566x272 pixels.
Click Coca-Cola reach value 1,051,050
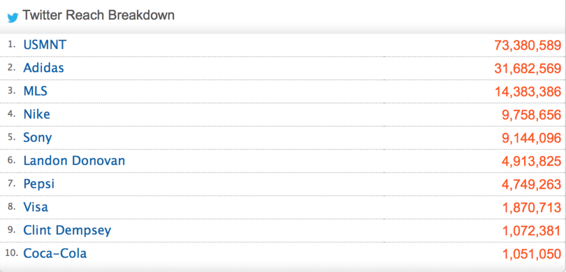point(532,254)
